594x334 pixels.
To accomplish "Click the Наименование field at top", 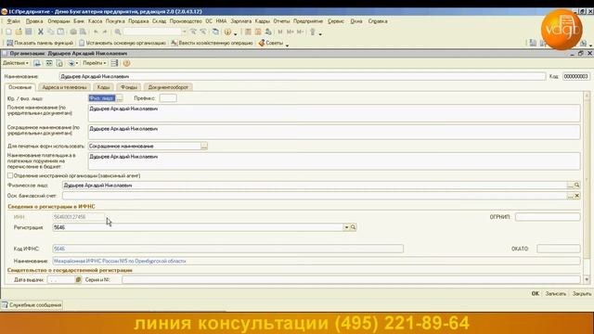I will coord(303,76).
